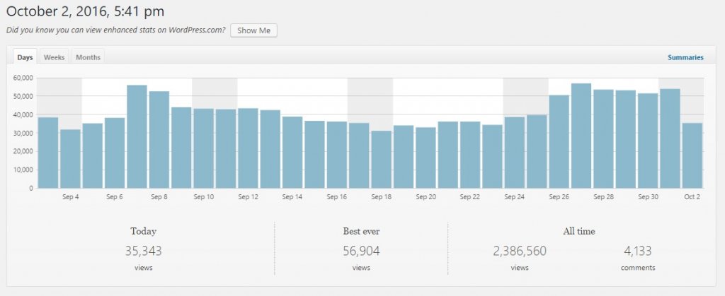The width and height of the screenshot is (725, 296).
Task: Click the Best ever value 56,904
Action: [361, 251]
